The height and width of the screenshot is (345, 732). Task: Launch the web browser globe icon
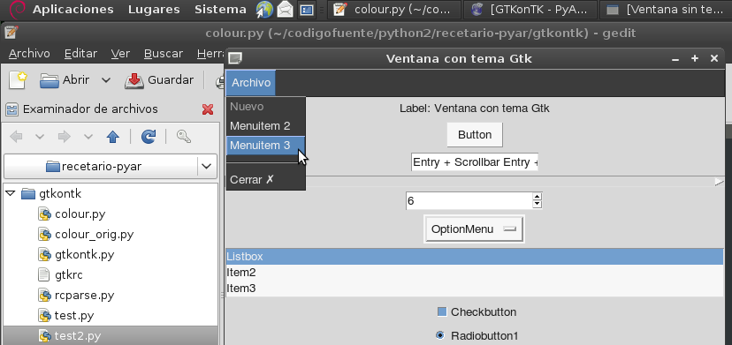264,10
